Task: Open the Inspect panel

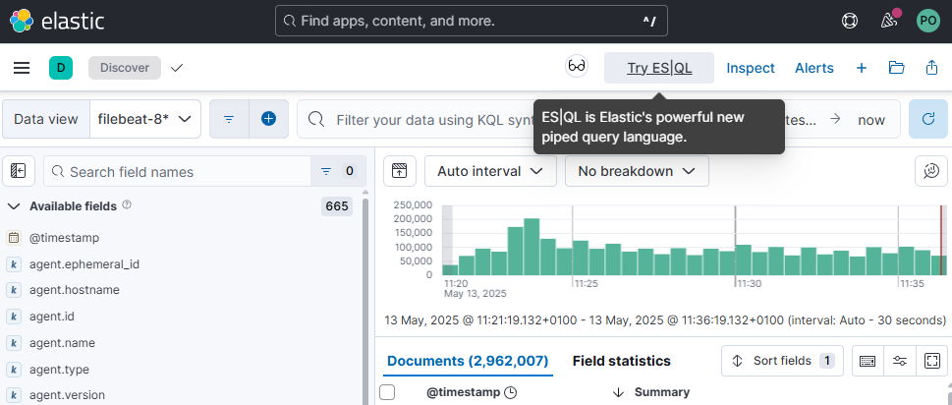Action: (751, 68)
